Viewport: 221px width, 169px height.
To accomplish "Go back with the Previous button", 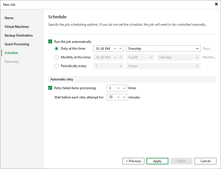I will pos(133,161).
